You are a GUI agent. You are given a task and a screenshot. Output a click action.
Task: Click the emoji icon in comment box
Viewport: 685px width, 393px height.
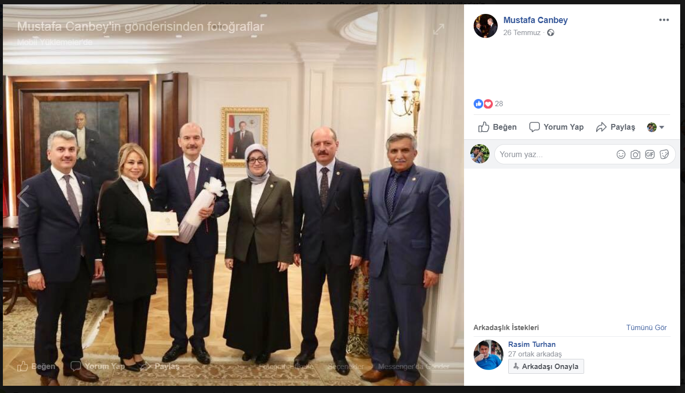point(621,154)
